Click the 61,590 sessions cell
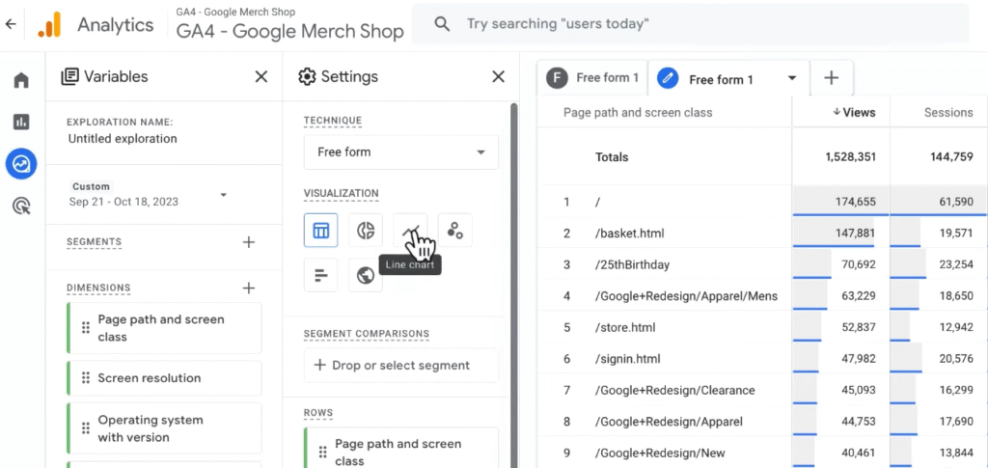 [939, 202]
